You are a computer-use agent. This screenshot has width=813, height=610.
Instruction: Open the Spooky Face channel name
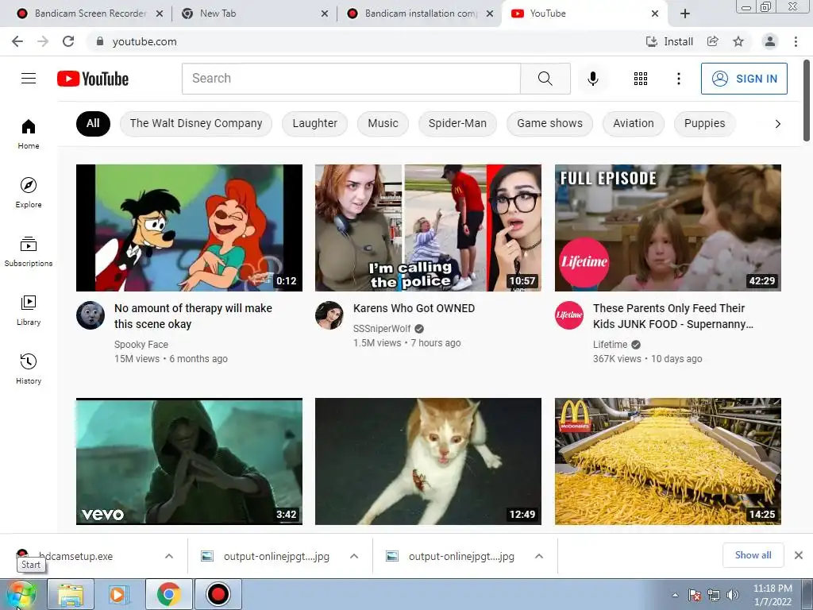coord(141,345)
